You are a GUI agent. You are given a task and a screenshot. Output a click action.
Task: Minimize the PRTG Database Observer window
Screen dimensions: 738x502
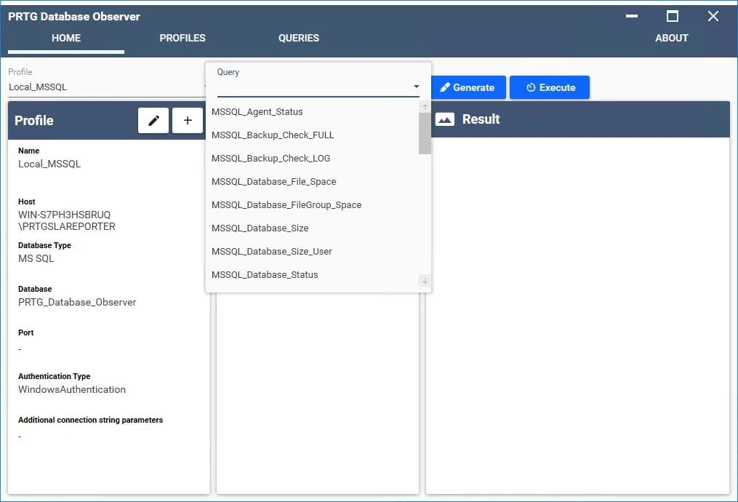click(x=632, y=16)
